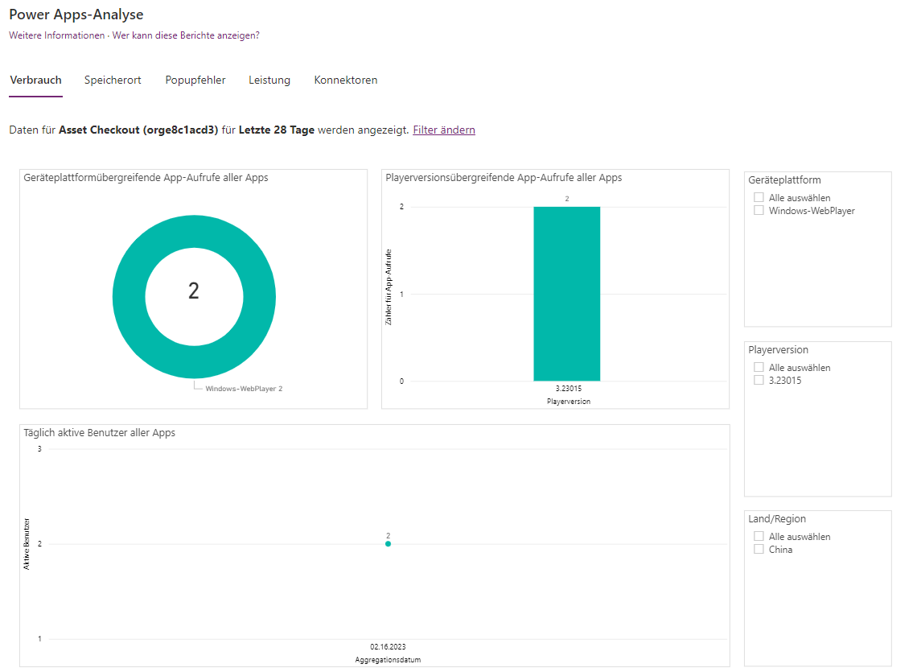The height and width of the screenshot is (668, 917).
Task: Go to the Konnektoren tab
Action: (346, 80)
